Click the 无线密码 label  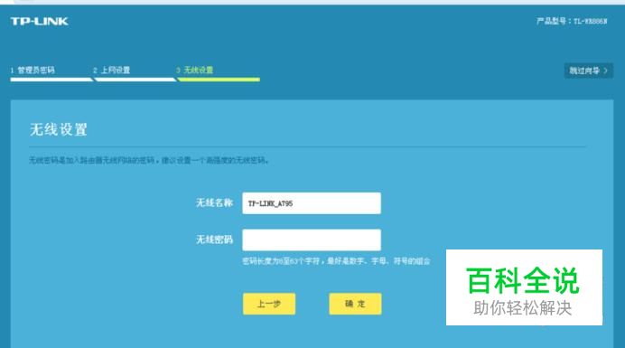pyautogui.click(x=214, y=240)
